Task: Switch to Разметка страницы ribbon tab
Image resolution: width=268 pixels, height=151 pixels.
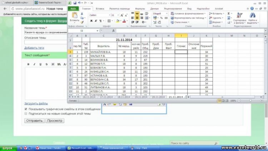Action: coord(119,9)
